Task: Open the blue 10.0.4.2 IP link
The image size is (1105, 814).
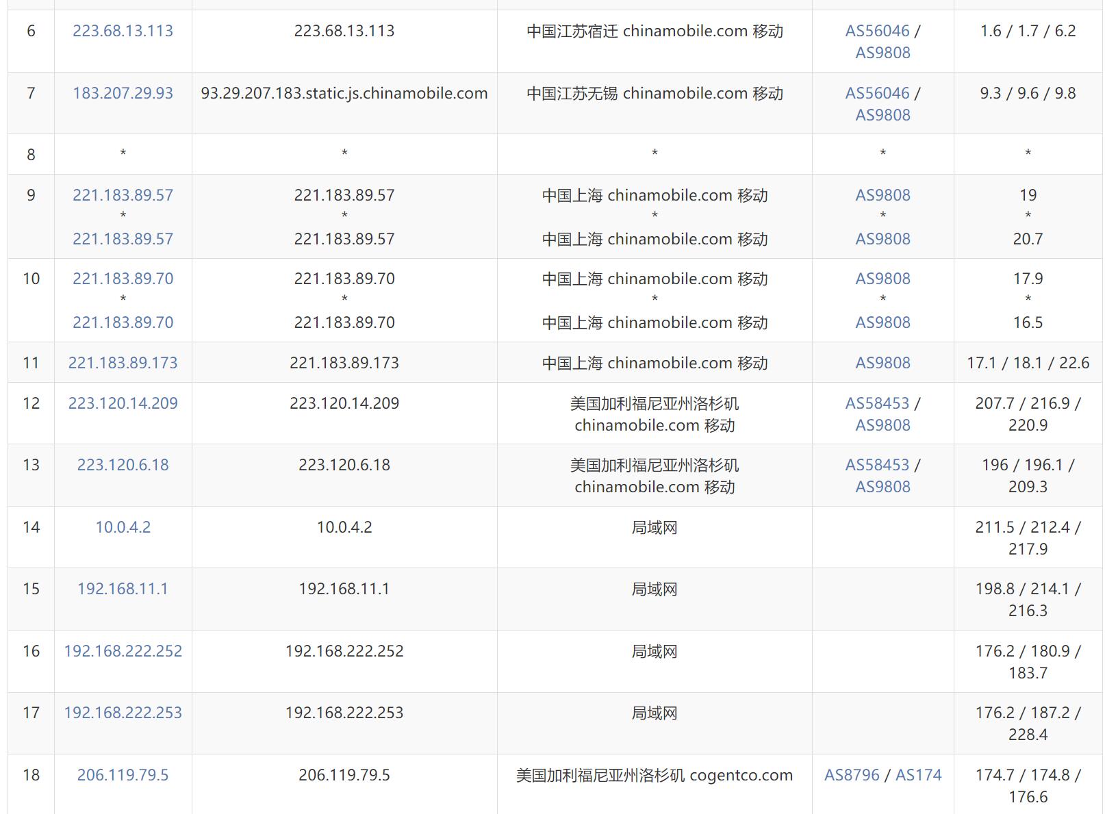Action: (123, 527)
